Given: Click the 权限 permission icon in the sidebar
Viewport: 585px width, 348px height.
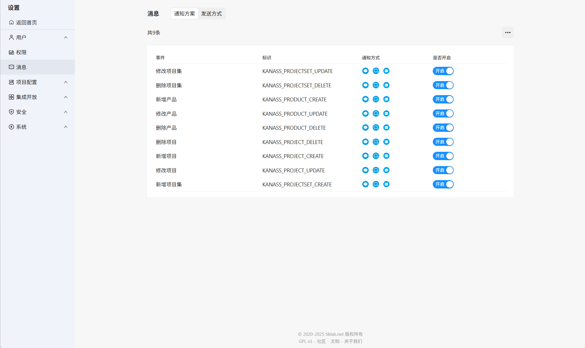Looking at the screenshot, I should tap(11, 52).
